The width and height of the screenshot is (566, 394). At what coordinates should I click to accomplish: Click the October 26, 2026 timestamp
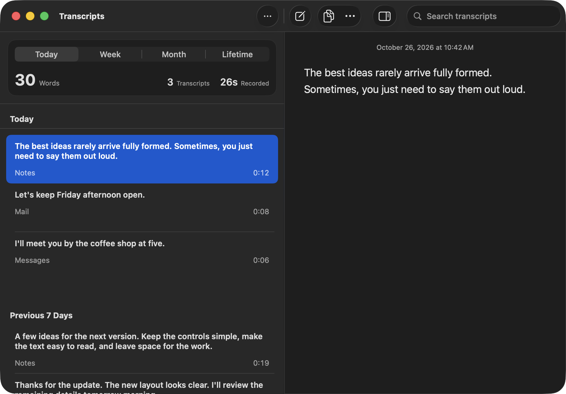click(x=425, y=47)
